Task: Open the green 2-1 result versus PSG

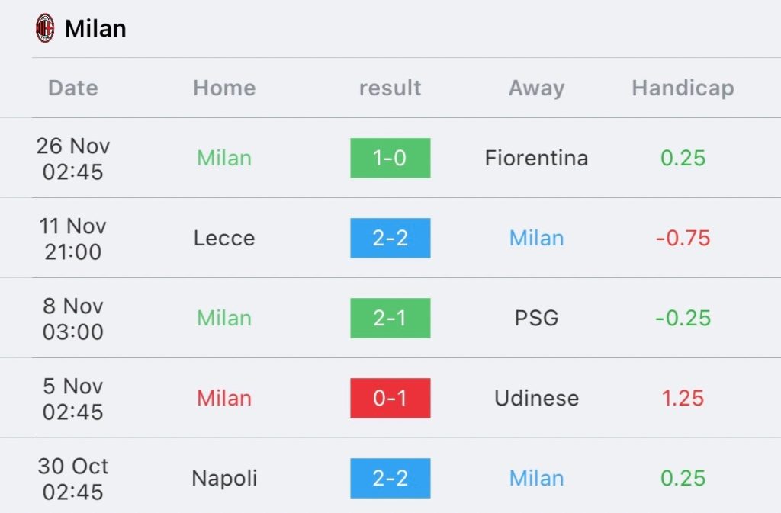Action: tap(390, 318)
